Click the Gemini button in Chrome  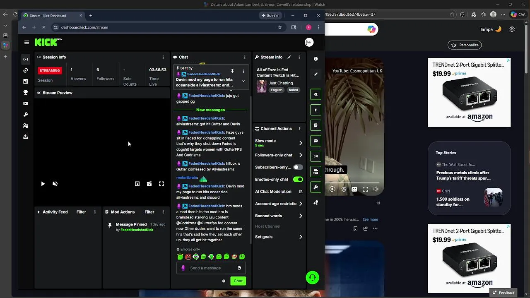click(x=270, y=16)
